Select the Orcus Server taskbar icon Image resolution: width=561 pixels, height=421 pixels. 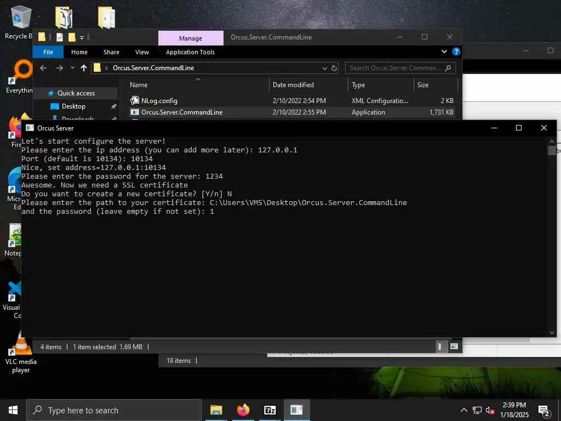[296, 410]
